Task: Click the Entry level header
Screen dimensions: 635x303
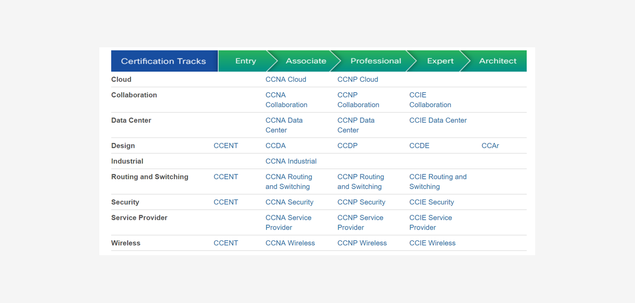Action: [246, 61]
